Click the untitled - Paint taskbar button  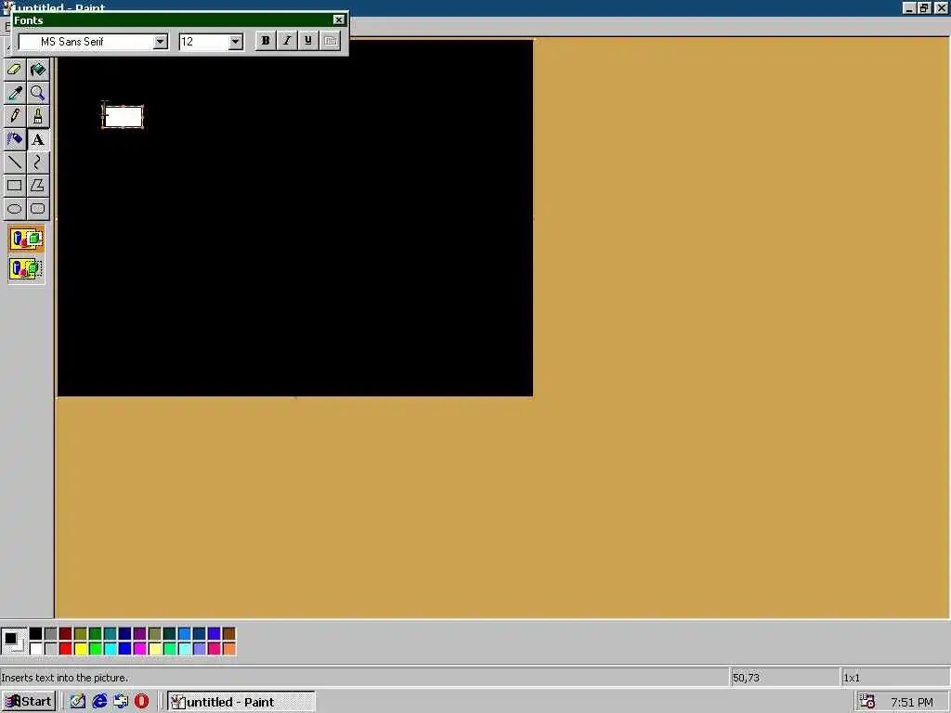pos(241,702)
